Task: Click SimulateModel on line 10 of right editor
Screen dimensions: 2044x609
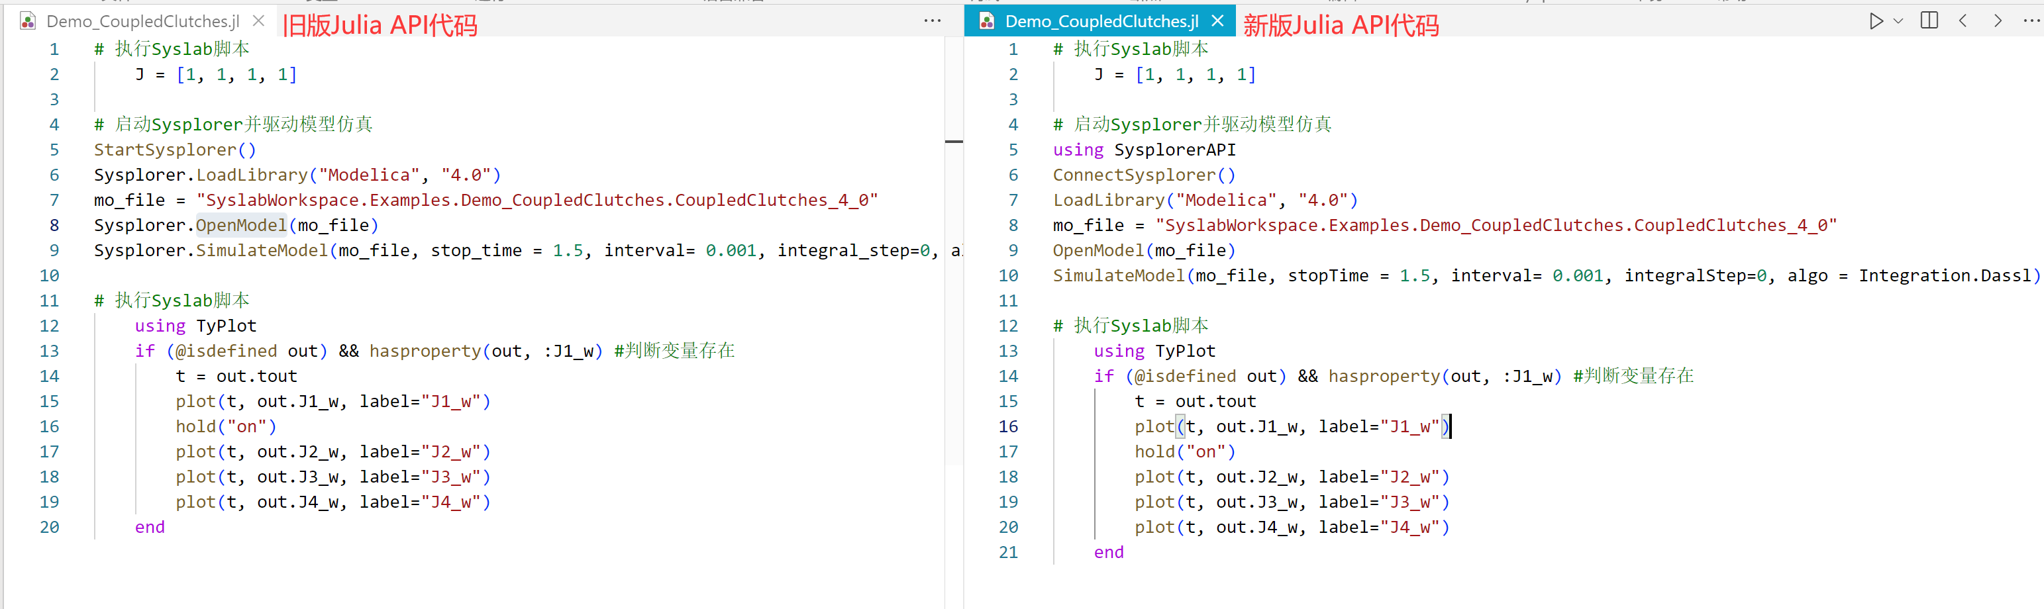Action: [1119, 276]
